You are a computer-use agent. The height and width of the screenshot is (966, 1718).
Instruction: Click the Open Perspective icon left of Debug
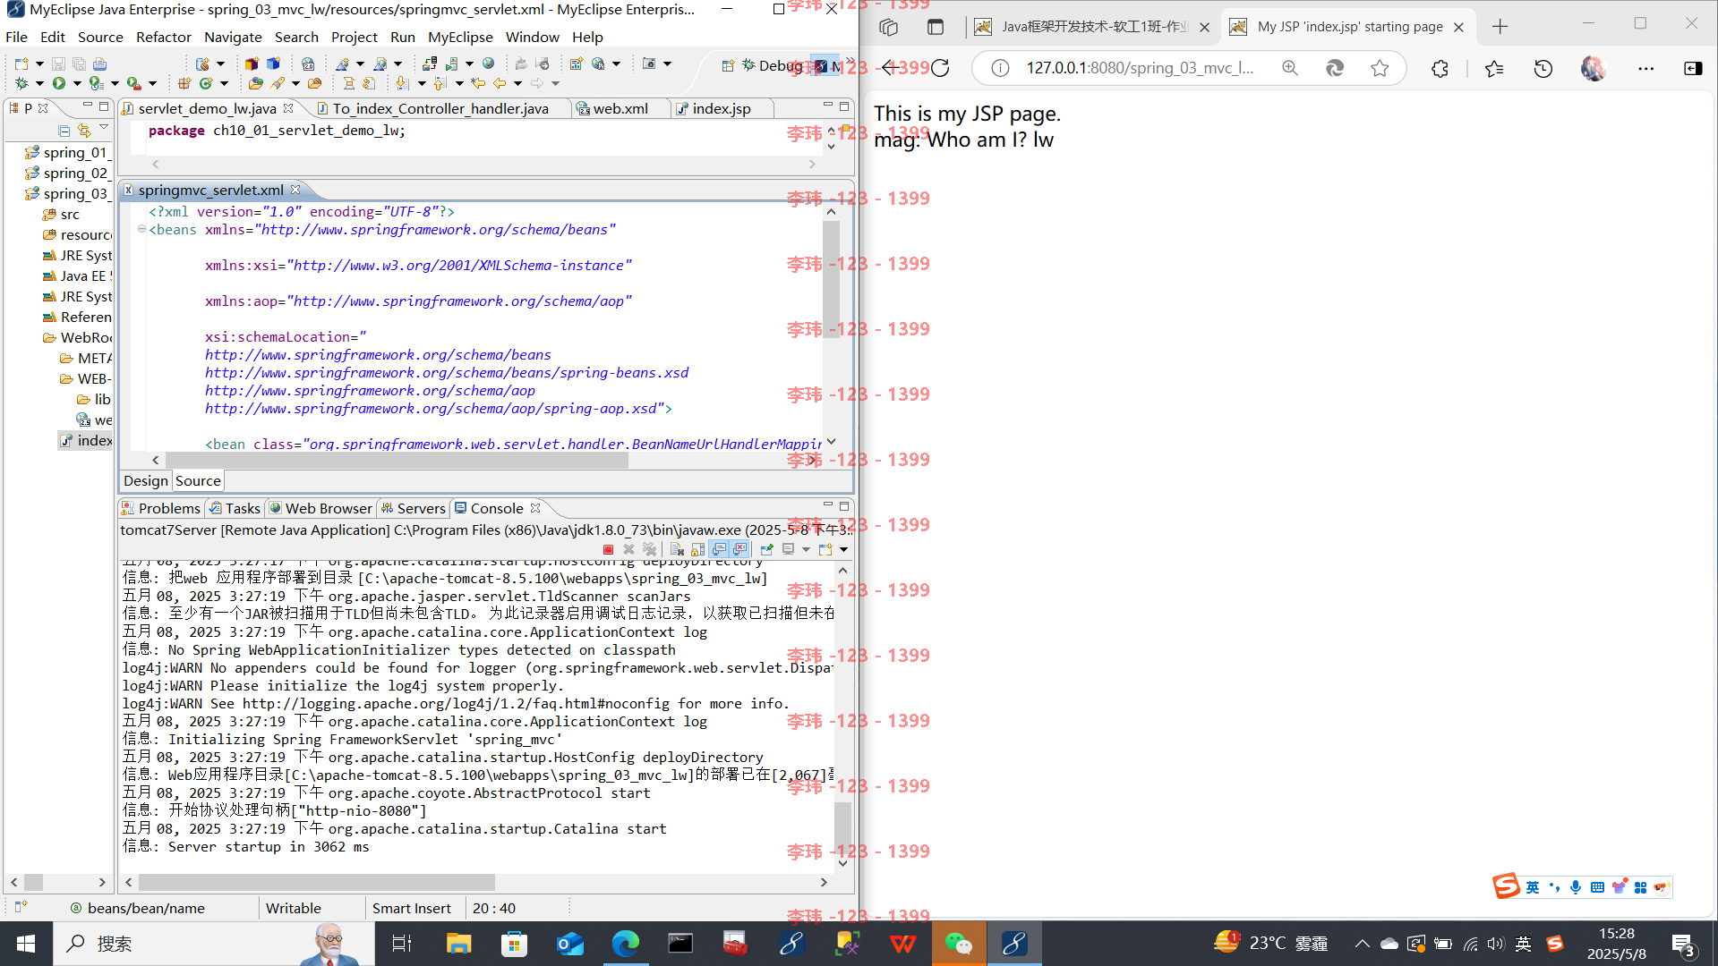pos(728,65)
